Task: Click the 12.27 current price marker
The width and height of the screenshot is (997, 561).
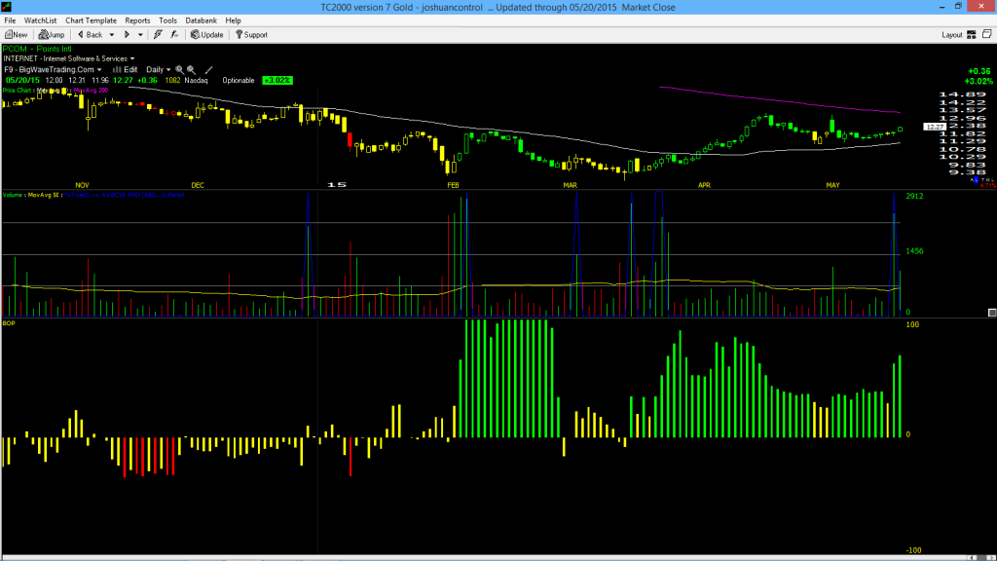Action: point(935,127)
